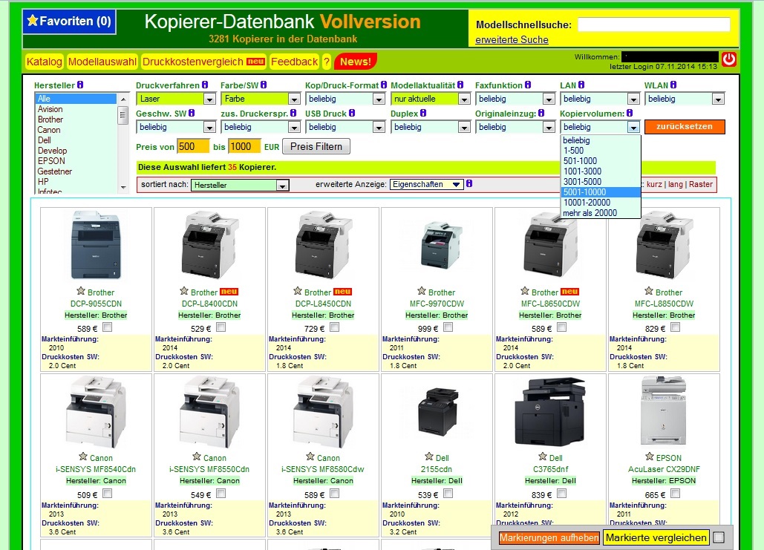
Task: Toggle checkbox right of Markierte vergleichen
Action: tap(719, 537)
